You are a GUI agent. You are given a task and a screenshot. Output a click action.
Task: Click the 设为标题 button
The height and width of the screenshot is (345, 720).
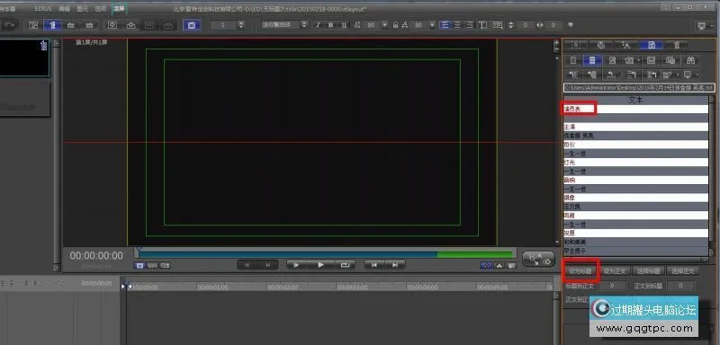click(x=580, y=271)
